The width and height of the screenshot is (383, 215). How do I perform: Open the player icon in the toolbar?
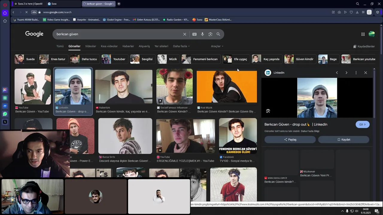pos(345,12)
